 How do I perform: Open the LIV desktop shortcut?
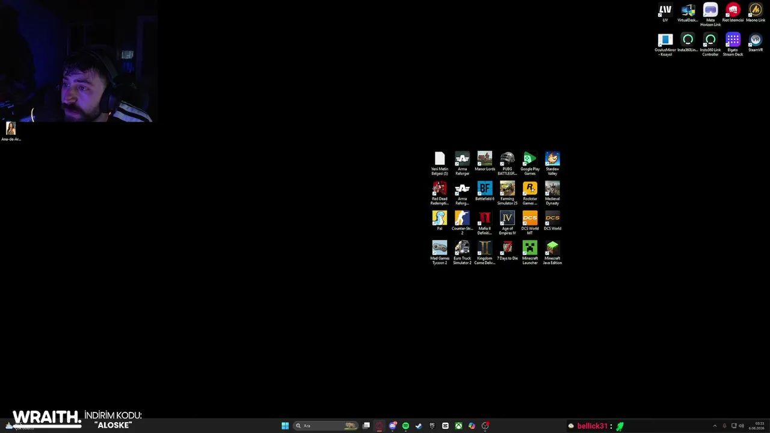pos(665,13)
